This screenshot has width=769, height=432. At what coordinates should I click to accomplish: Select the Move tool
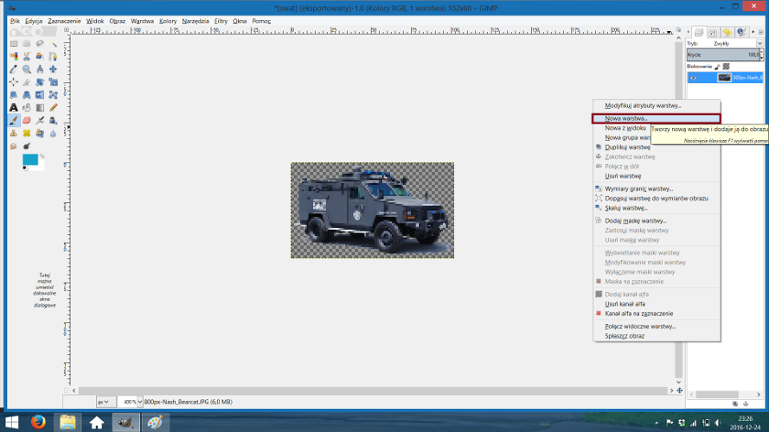coord(54,68)
